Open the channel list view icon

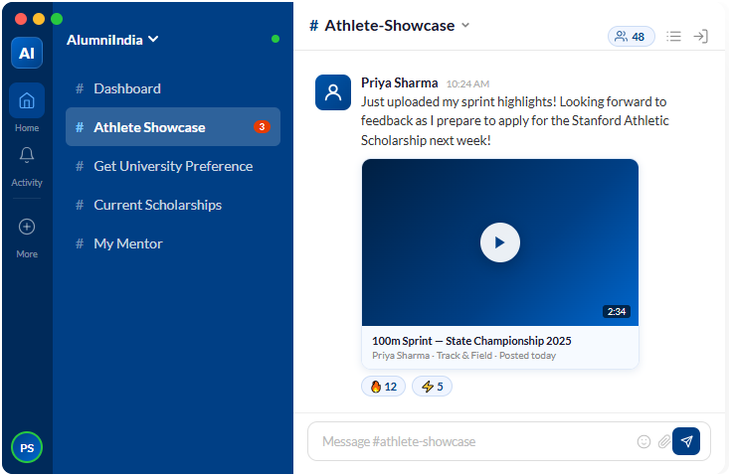pos(674,37)
